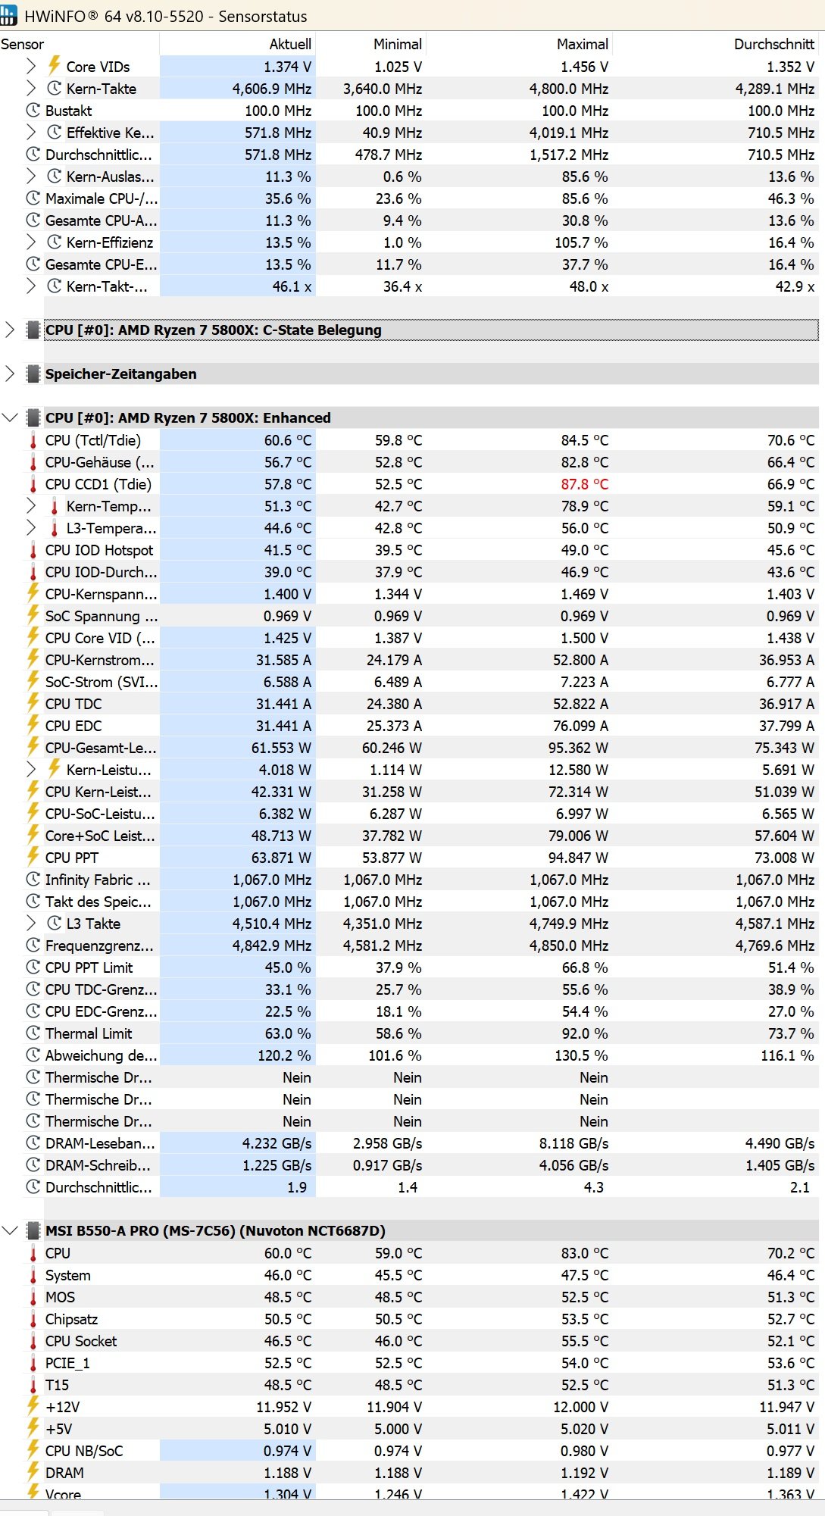Click the thermometer icon of Chipsatz row
This screenshot has height=1516, width=825.
(x=33, y=1320)
